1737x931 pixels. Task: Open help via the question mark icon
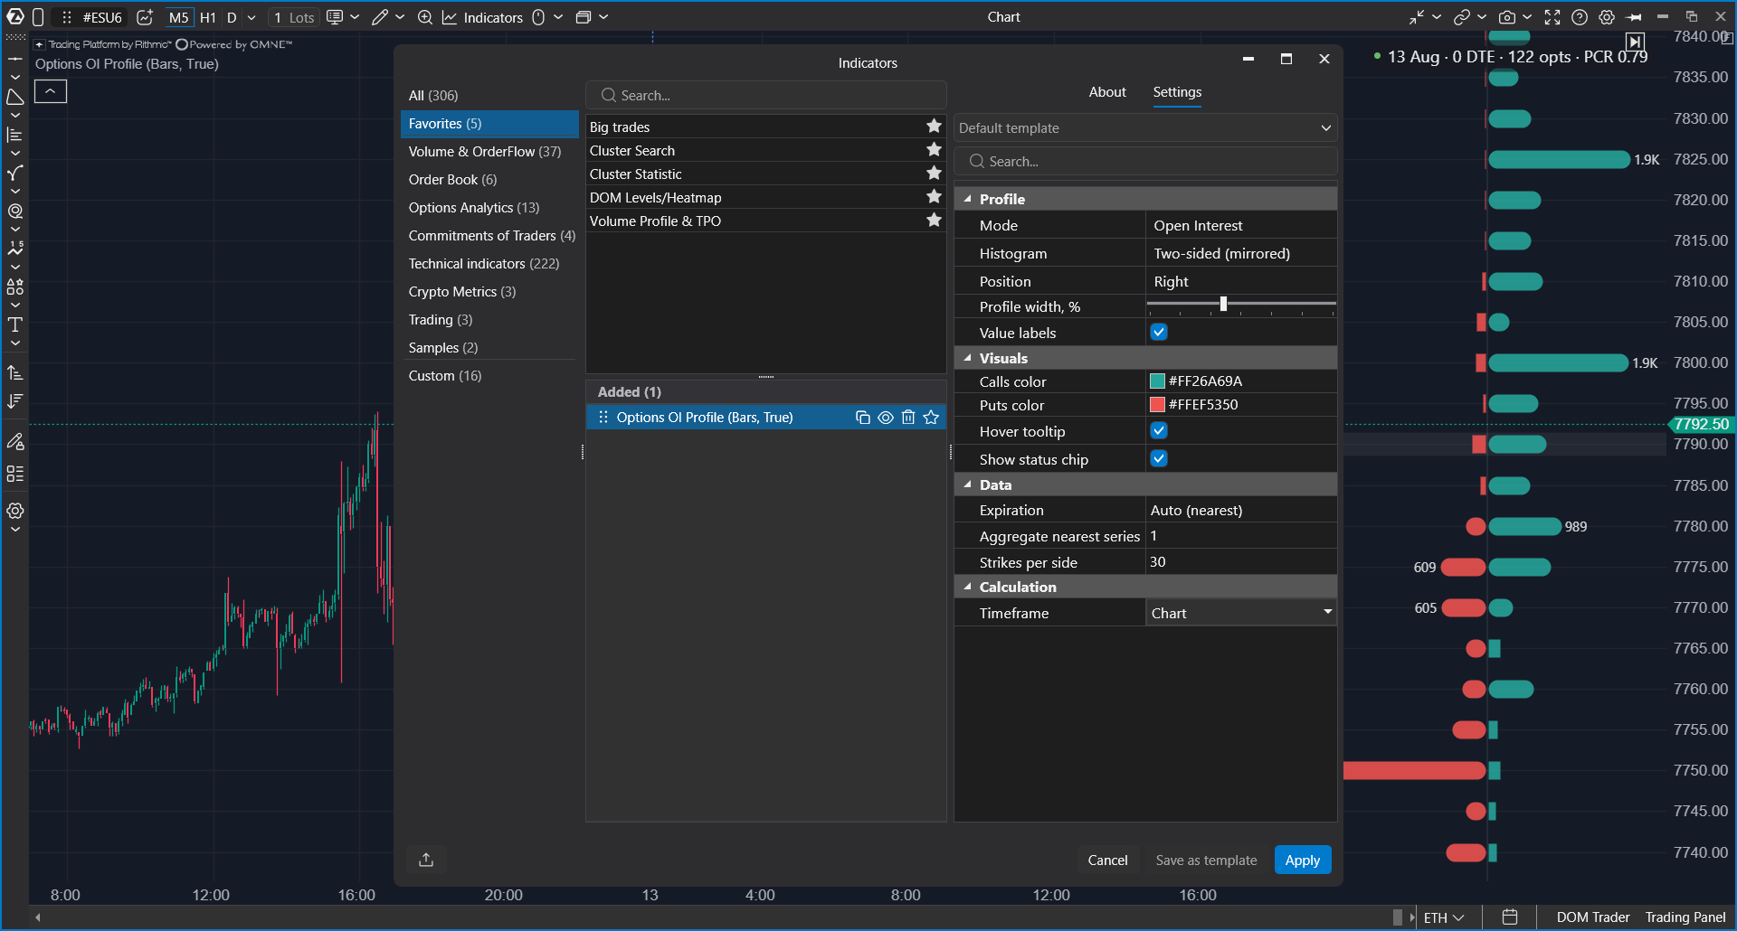(x=1580, y=17)
